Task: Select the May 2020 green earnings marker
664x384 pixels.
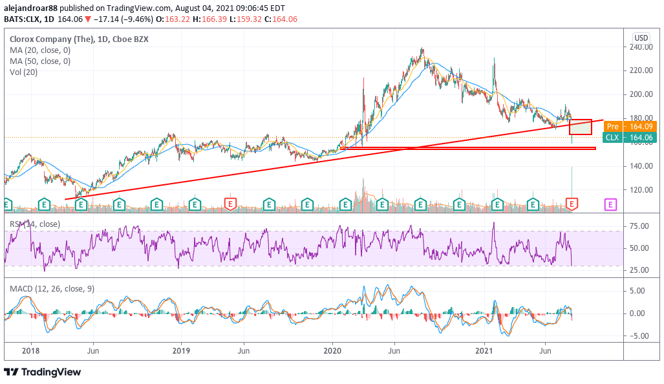Action: tap(382, 204)
